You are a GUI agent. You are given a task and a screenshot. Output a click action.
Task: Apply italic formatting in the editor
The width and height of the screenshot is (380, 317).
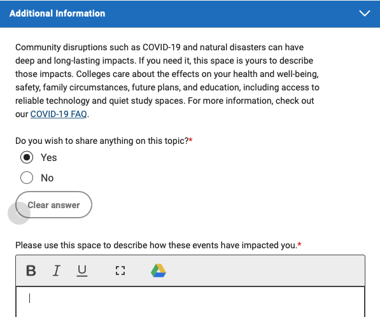pos(57,271)
